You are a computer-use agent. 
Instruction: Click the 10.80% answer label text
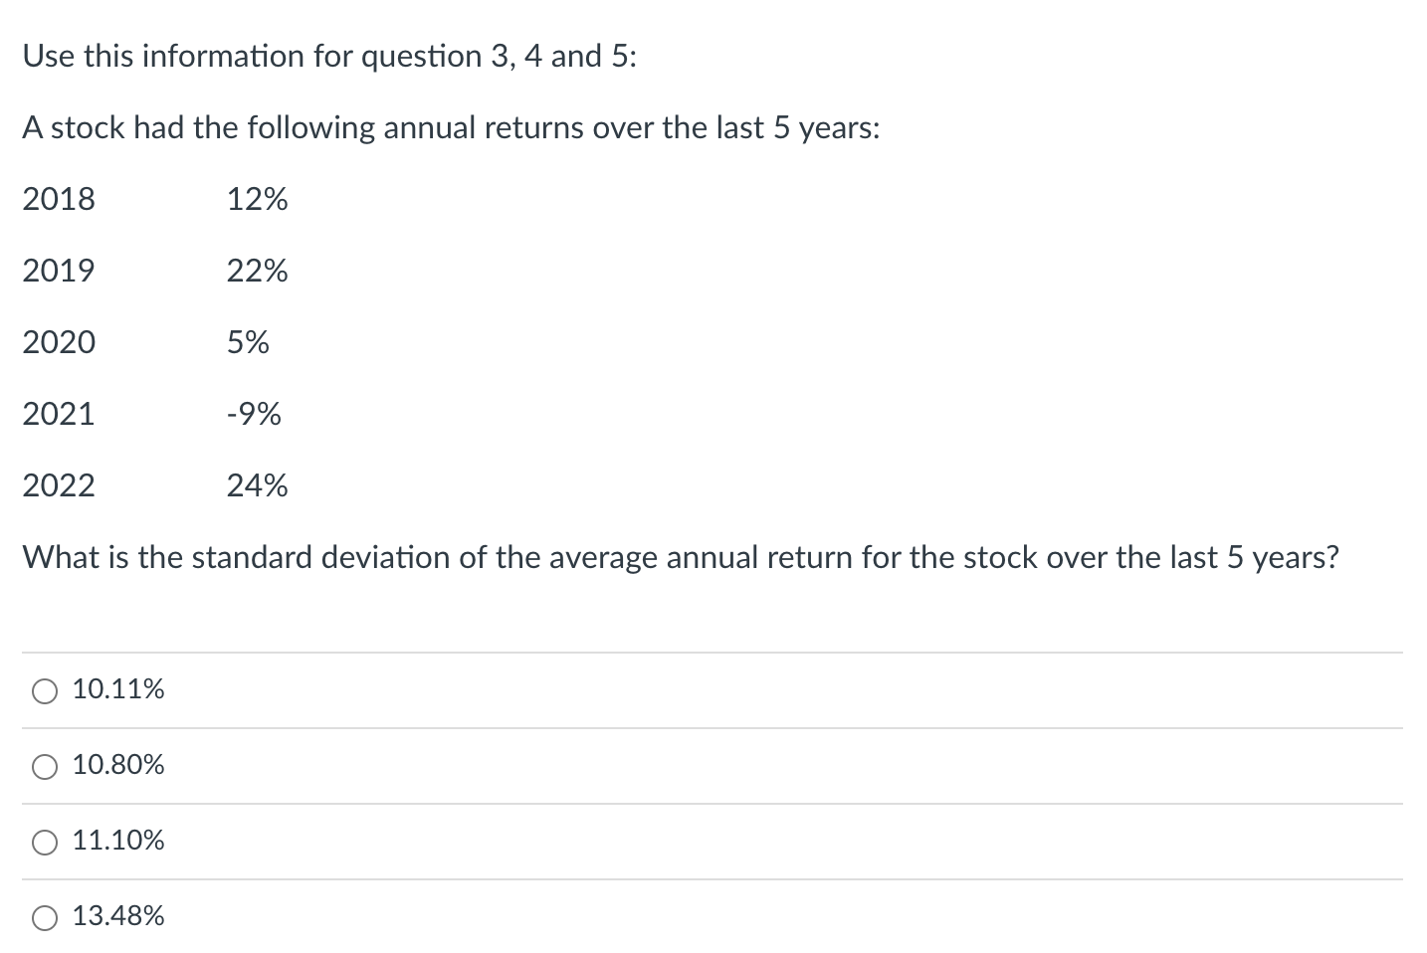click(x=117, y=765)
